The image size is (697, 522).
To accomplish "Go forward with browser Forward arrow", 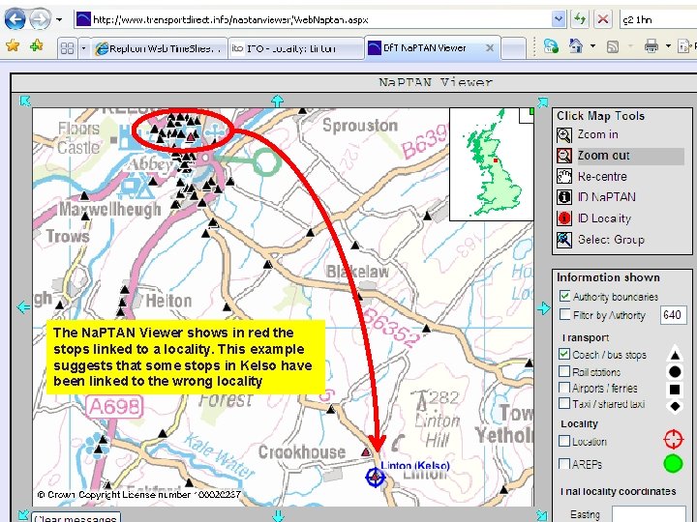I will click(x=40, y=19).
